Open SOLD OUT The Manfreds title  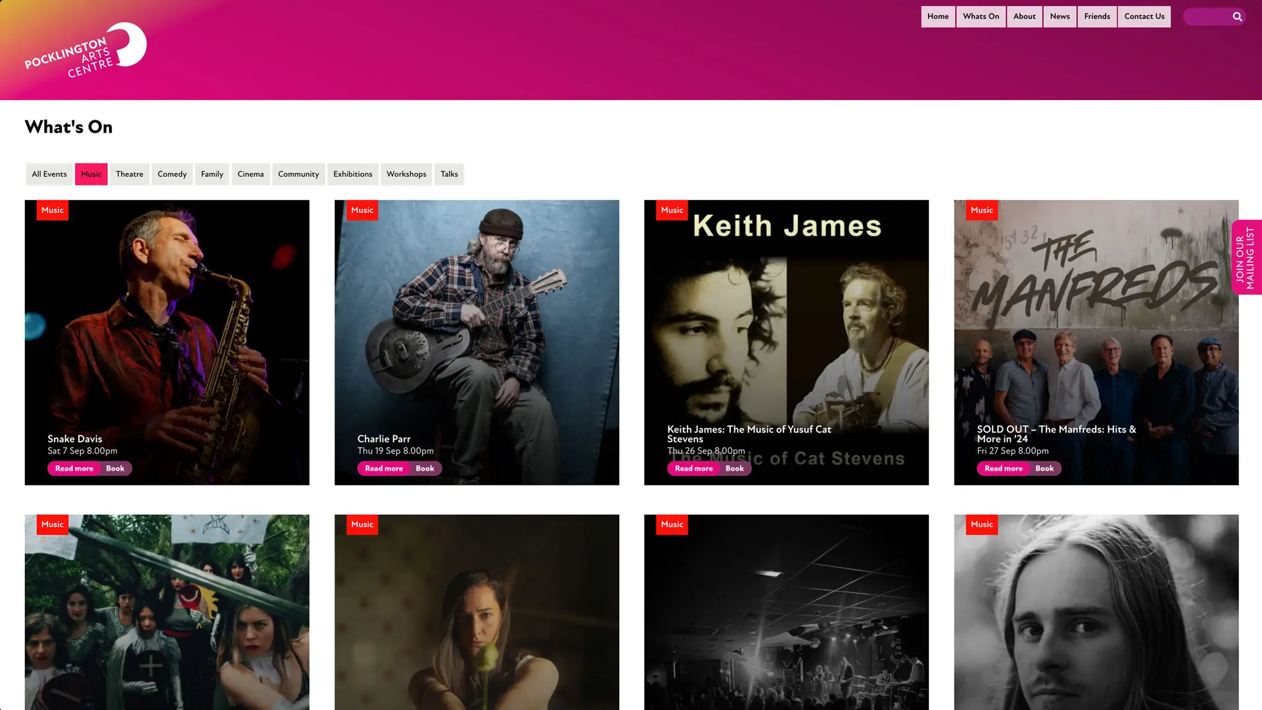coord(1056,434)
